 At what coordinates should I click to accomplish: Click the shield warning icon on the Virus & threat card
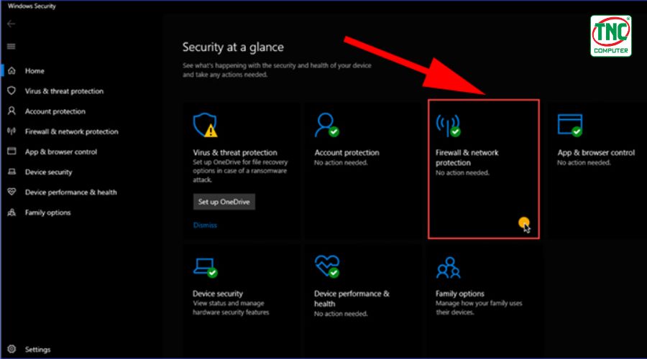(205, 125)
